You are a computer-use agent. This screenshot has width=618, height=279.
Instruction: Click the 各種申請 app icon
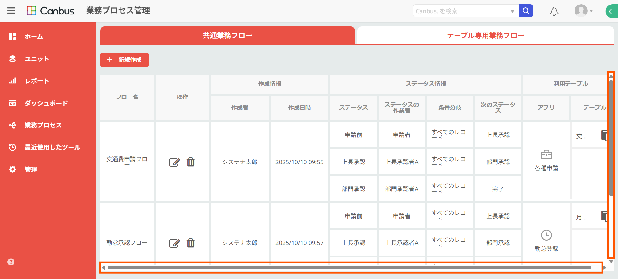pos(546,155)
